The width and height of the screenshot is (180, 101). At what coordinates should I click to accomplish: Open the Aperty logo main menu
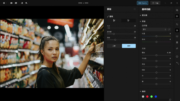[x=4, y=3]
